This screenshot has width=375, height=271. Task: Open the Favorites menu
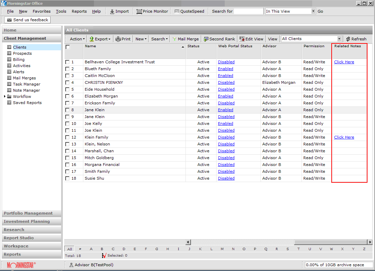[41, 11]
